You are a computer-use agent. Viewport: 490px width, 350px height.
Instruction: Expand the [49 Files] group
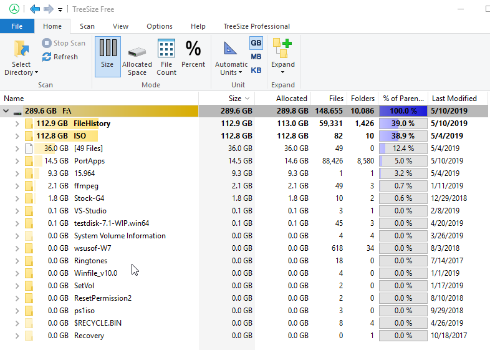(17, 148)
